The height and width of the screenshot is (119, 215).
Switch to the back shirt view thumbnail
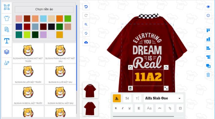pyautogui.click(x=90, y=108)
